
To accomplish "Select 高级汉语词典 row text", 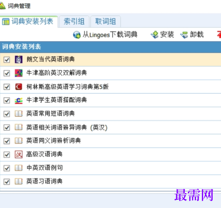I will [x=45, y=154].
